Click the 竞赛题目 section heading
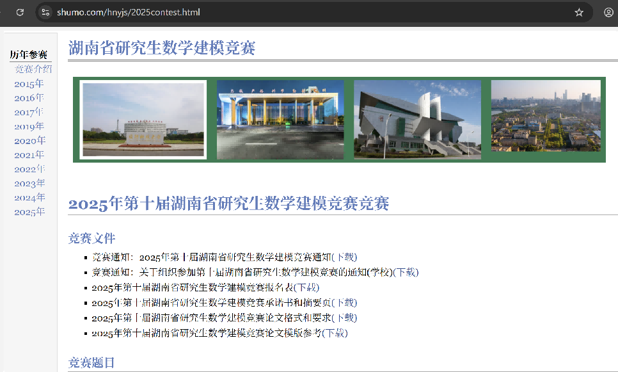The width and height of the screenshot is (618, 372). (x=91, y=362)
